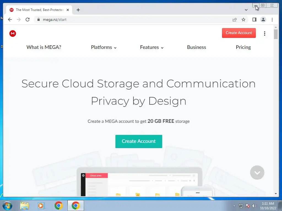Image resolution: width=282 pixels, height=211 pixels.
Task: Open a new tab with plus button
Action: [x=78, y=10]
